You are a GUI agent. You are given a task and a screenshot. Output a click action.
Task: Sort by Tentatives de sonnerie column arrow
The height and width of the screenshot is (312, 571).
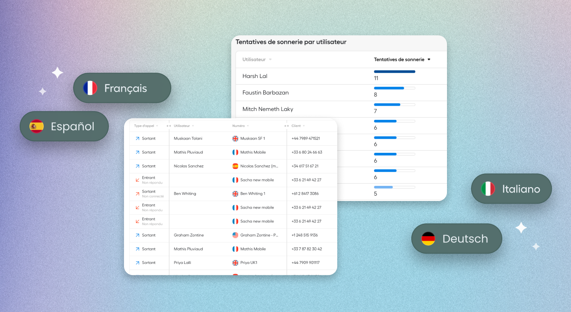pyautogui.click(x=429, y=59)
